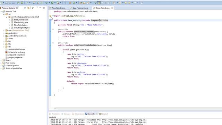This screenshot has width=222, height=125.
Task: Toggle the highlighted Mark Occurrences toolbar button
Action: pyautogui.click(x=99, y=3)
